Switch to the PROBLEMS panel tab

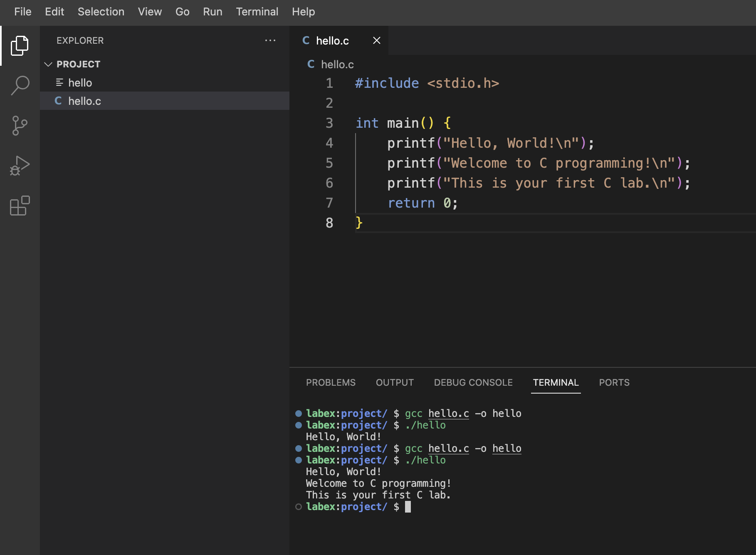click(x=331, y=382)
